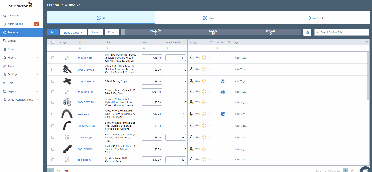Switch to the 26 New tab
This screenshot has height=172, width=372.
point(208,18)
